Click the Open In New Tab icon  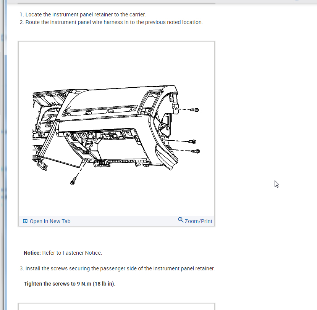pos(25,221)
